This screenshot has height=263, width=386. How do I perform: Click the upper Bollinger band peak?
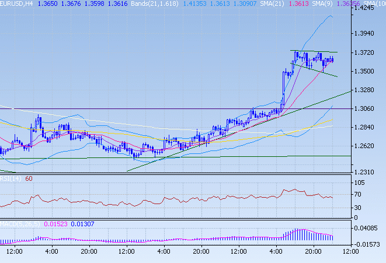coord(329,16)
